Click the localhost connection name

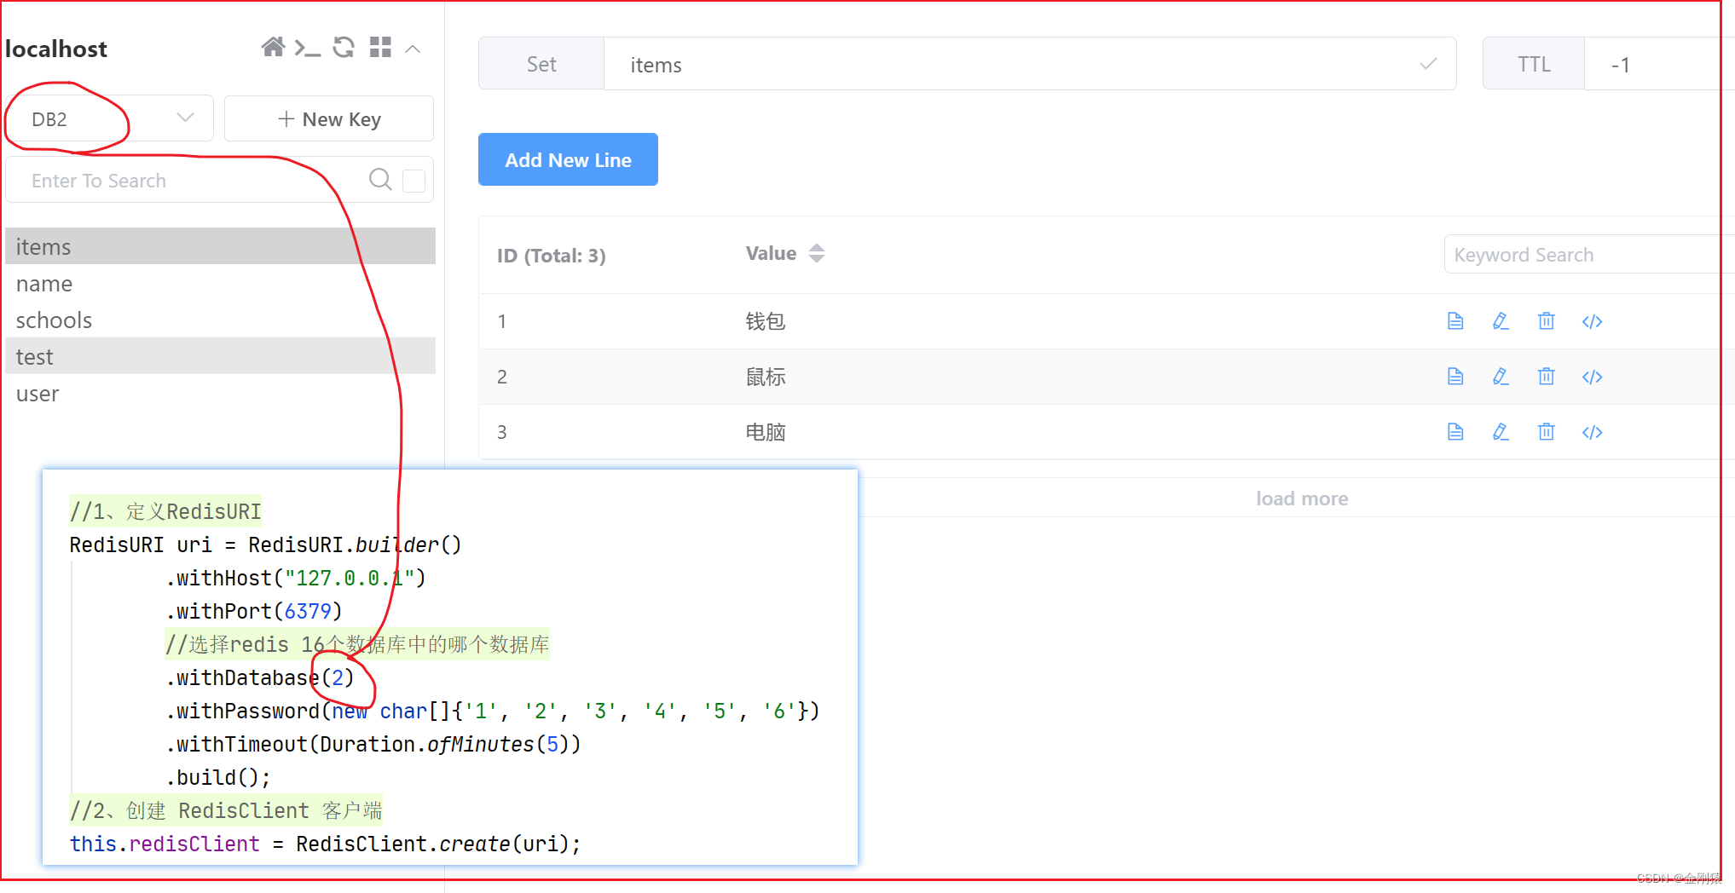[x=56, y=49]
